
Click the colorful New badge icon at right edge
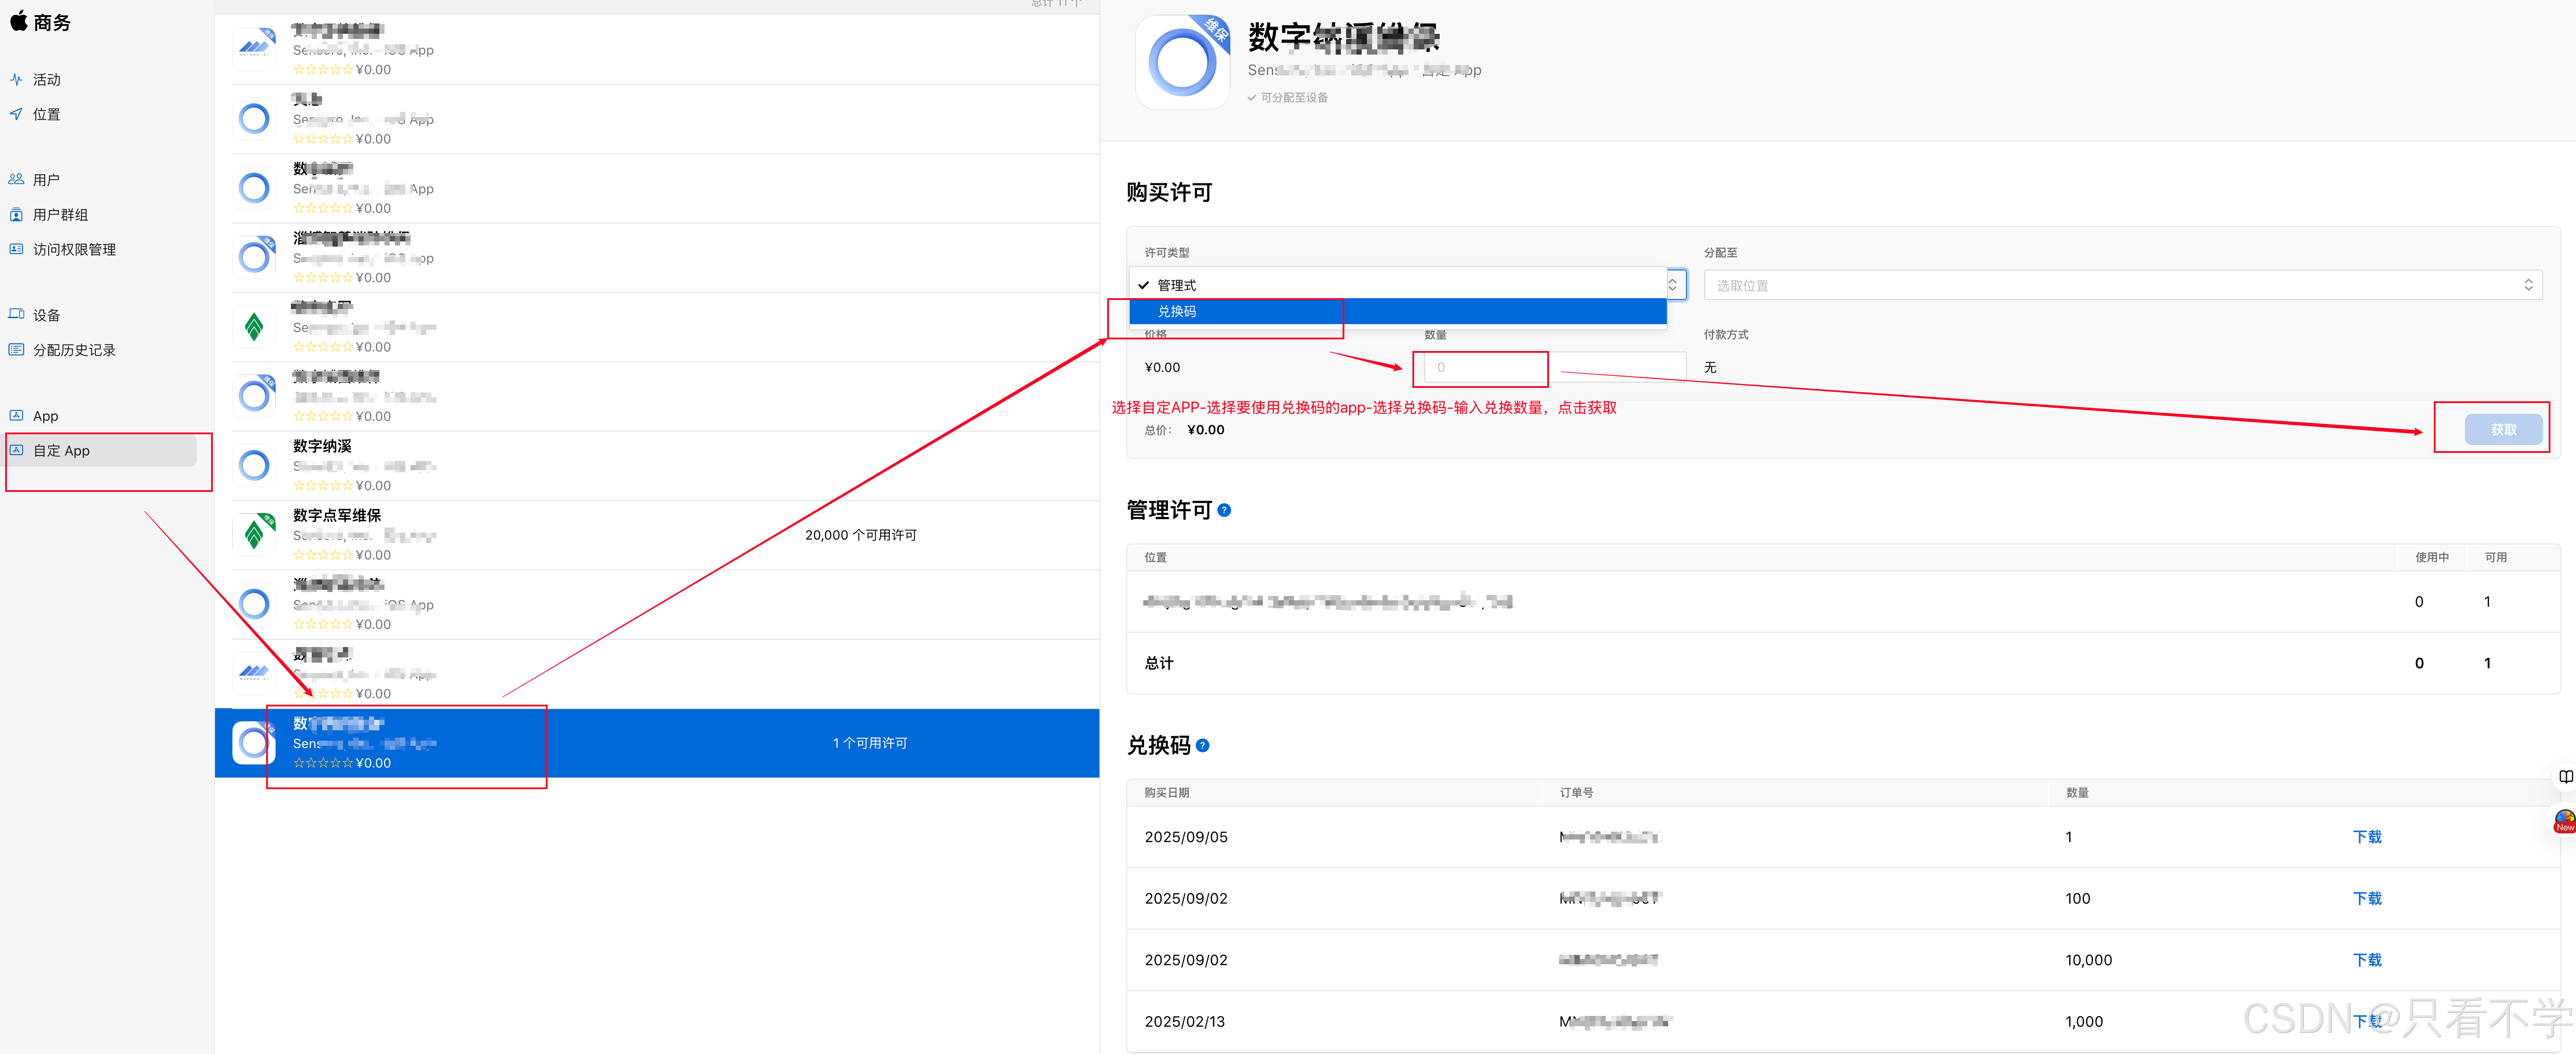pos(2565,820)
